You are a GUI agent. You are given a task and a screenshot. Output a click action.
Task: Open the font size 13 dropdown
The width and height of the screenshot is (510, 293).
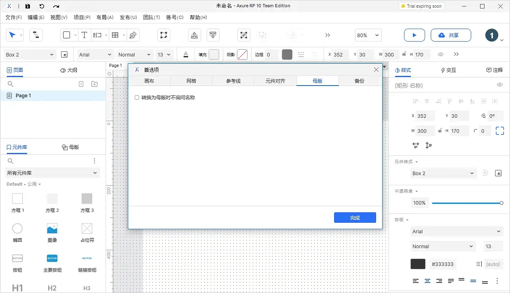pos(165,54)
